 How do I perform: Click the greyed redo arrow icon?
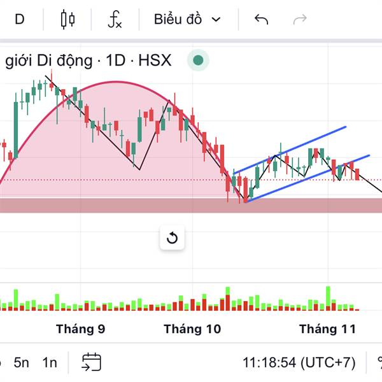click(300, 19)
